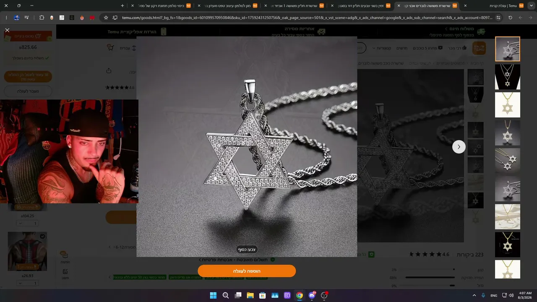Click the Temu app download banner
537x302 pixels.
coord(137,31)
